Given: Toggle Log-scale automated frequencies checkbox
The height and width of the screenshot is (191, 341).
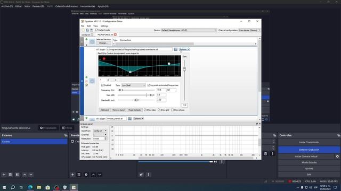Looking at the screenshot, I should [149, 85].
